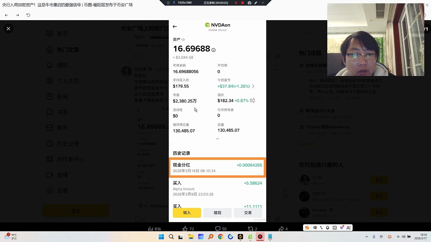Pause the screen recording
Image resolution: width=431 pixels, height=242 pixels.
236,3
